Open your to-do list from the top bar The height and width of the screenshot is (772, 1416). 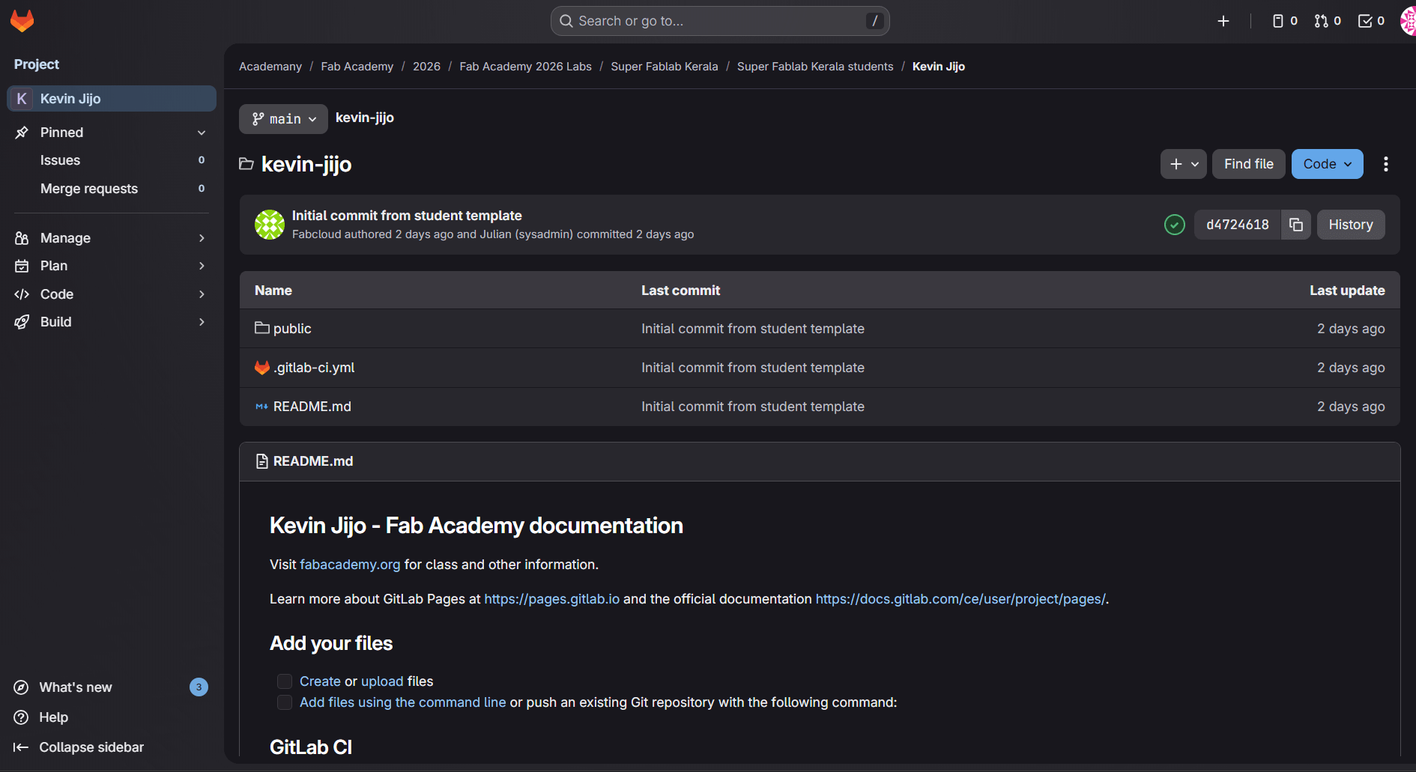coord(1365,20)
